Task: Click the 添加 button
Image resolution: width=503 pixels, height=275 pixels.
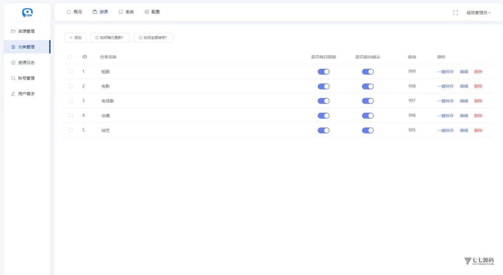Action: [x=75, y=38]
